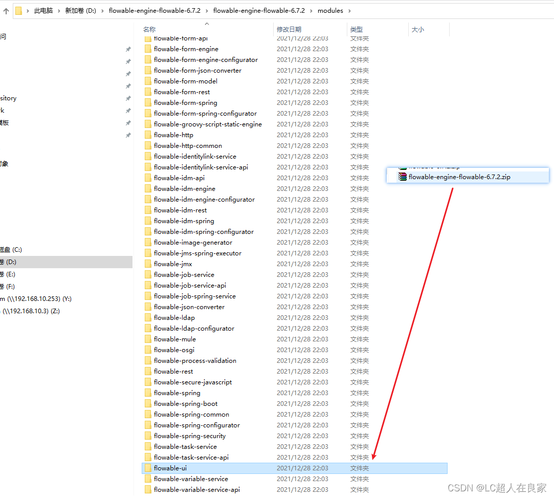Click the folder icon in the address bar
This screenshot has height=498, width=554.
(x=19, y=11)
